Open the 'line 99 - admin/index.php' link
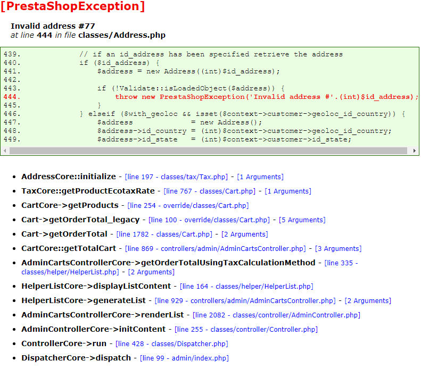 [184, 358]
